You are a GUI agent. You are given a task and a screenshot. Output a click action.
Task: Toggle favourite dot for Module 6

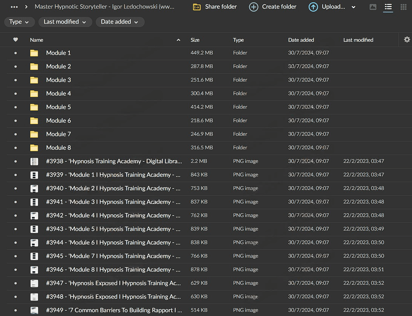[15, 121]
